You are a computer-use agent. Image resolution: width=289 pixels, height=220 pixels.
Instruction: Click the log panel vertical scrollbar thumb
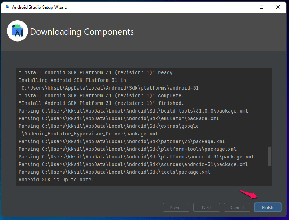point(269,156)
